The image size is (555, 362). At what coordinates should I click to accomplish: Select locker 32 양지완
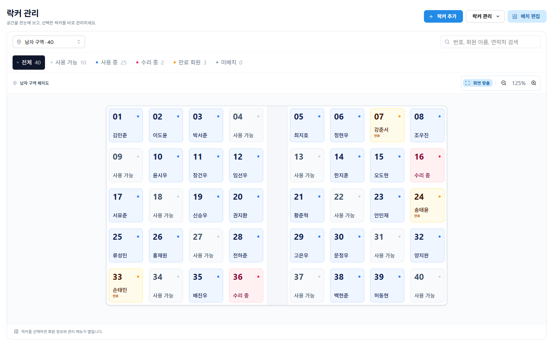pyautogui.click(x=427, y=246)
